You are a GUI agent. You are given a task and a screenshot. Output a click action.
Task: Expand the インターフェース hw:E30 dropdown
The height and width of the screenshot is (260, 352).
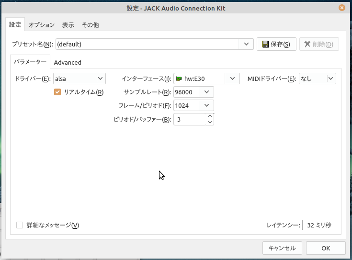(233, 79)
